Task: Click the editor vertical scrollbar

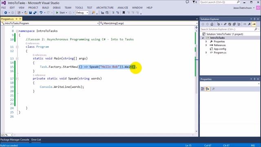Action: coord(197,81)
